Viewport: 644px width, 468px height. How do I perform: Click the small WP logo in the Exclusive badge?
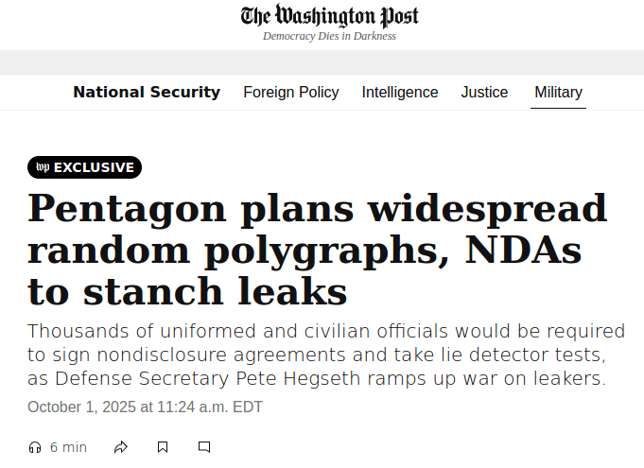[x=43, y=167]
